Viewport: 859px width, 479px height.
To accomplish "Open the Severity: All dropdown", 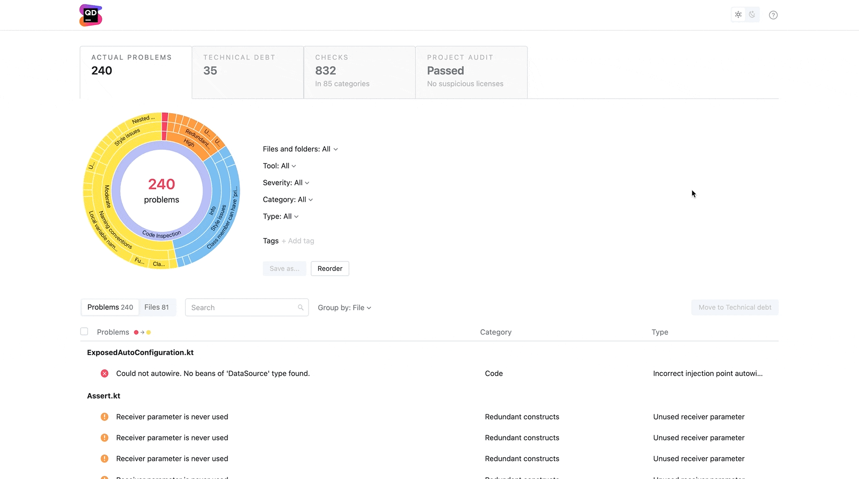I will [286, 183].
